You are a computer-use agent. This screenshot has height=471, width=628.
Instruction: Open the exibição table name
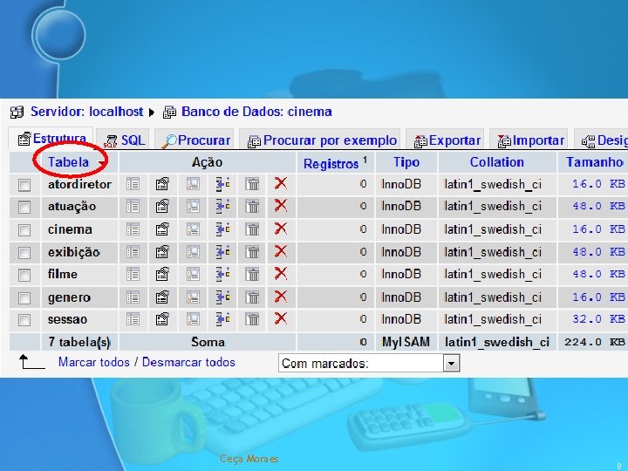(x=73, y=252)
